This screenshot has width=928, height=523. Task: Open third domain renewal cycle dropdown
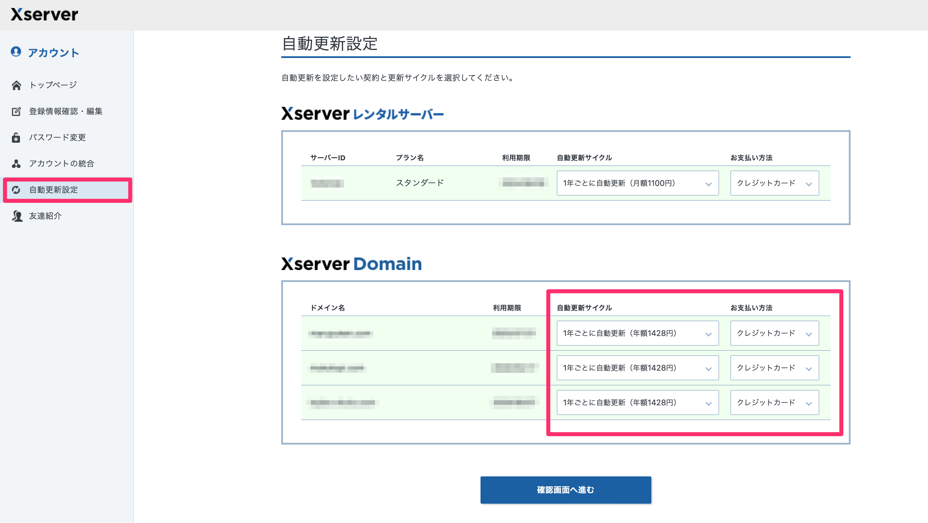pos(637,402)
